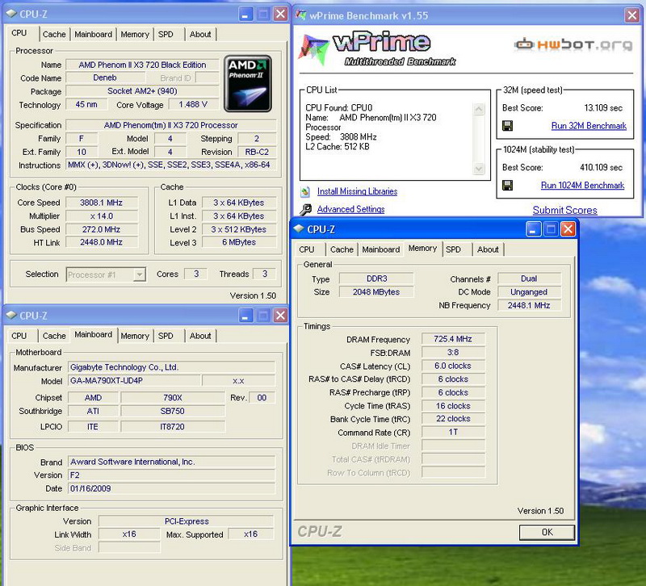The width and height of the screenshot is (646, 586).
Task: Click the memory Type value DDR3
Action: coord(376,278)
